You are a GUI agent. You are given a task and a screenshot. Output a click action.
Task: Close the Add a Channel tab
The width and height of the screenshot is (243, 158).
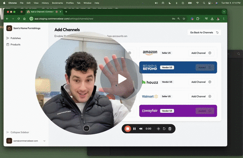(61, 12)
